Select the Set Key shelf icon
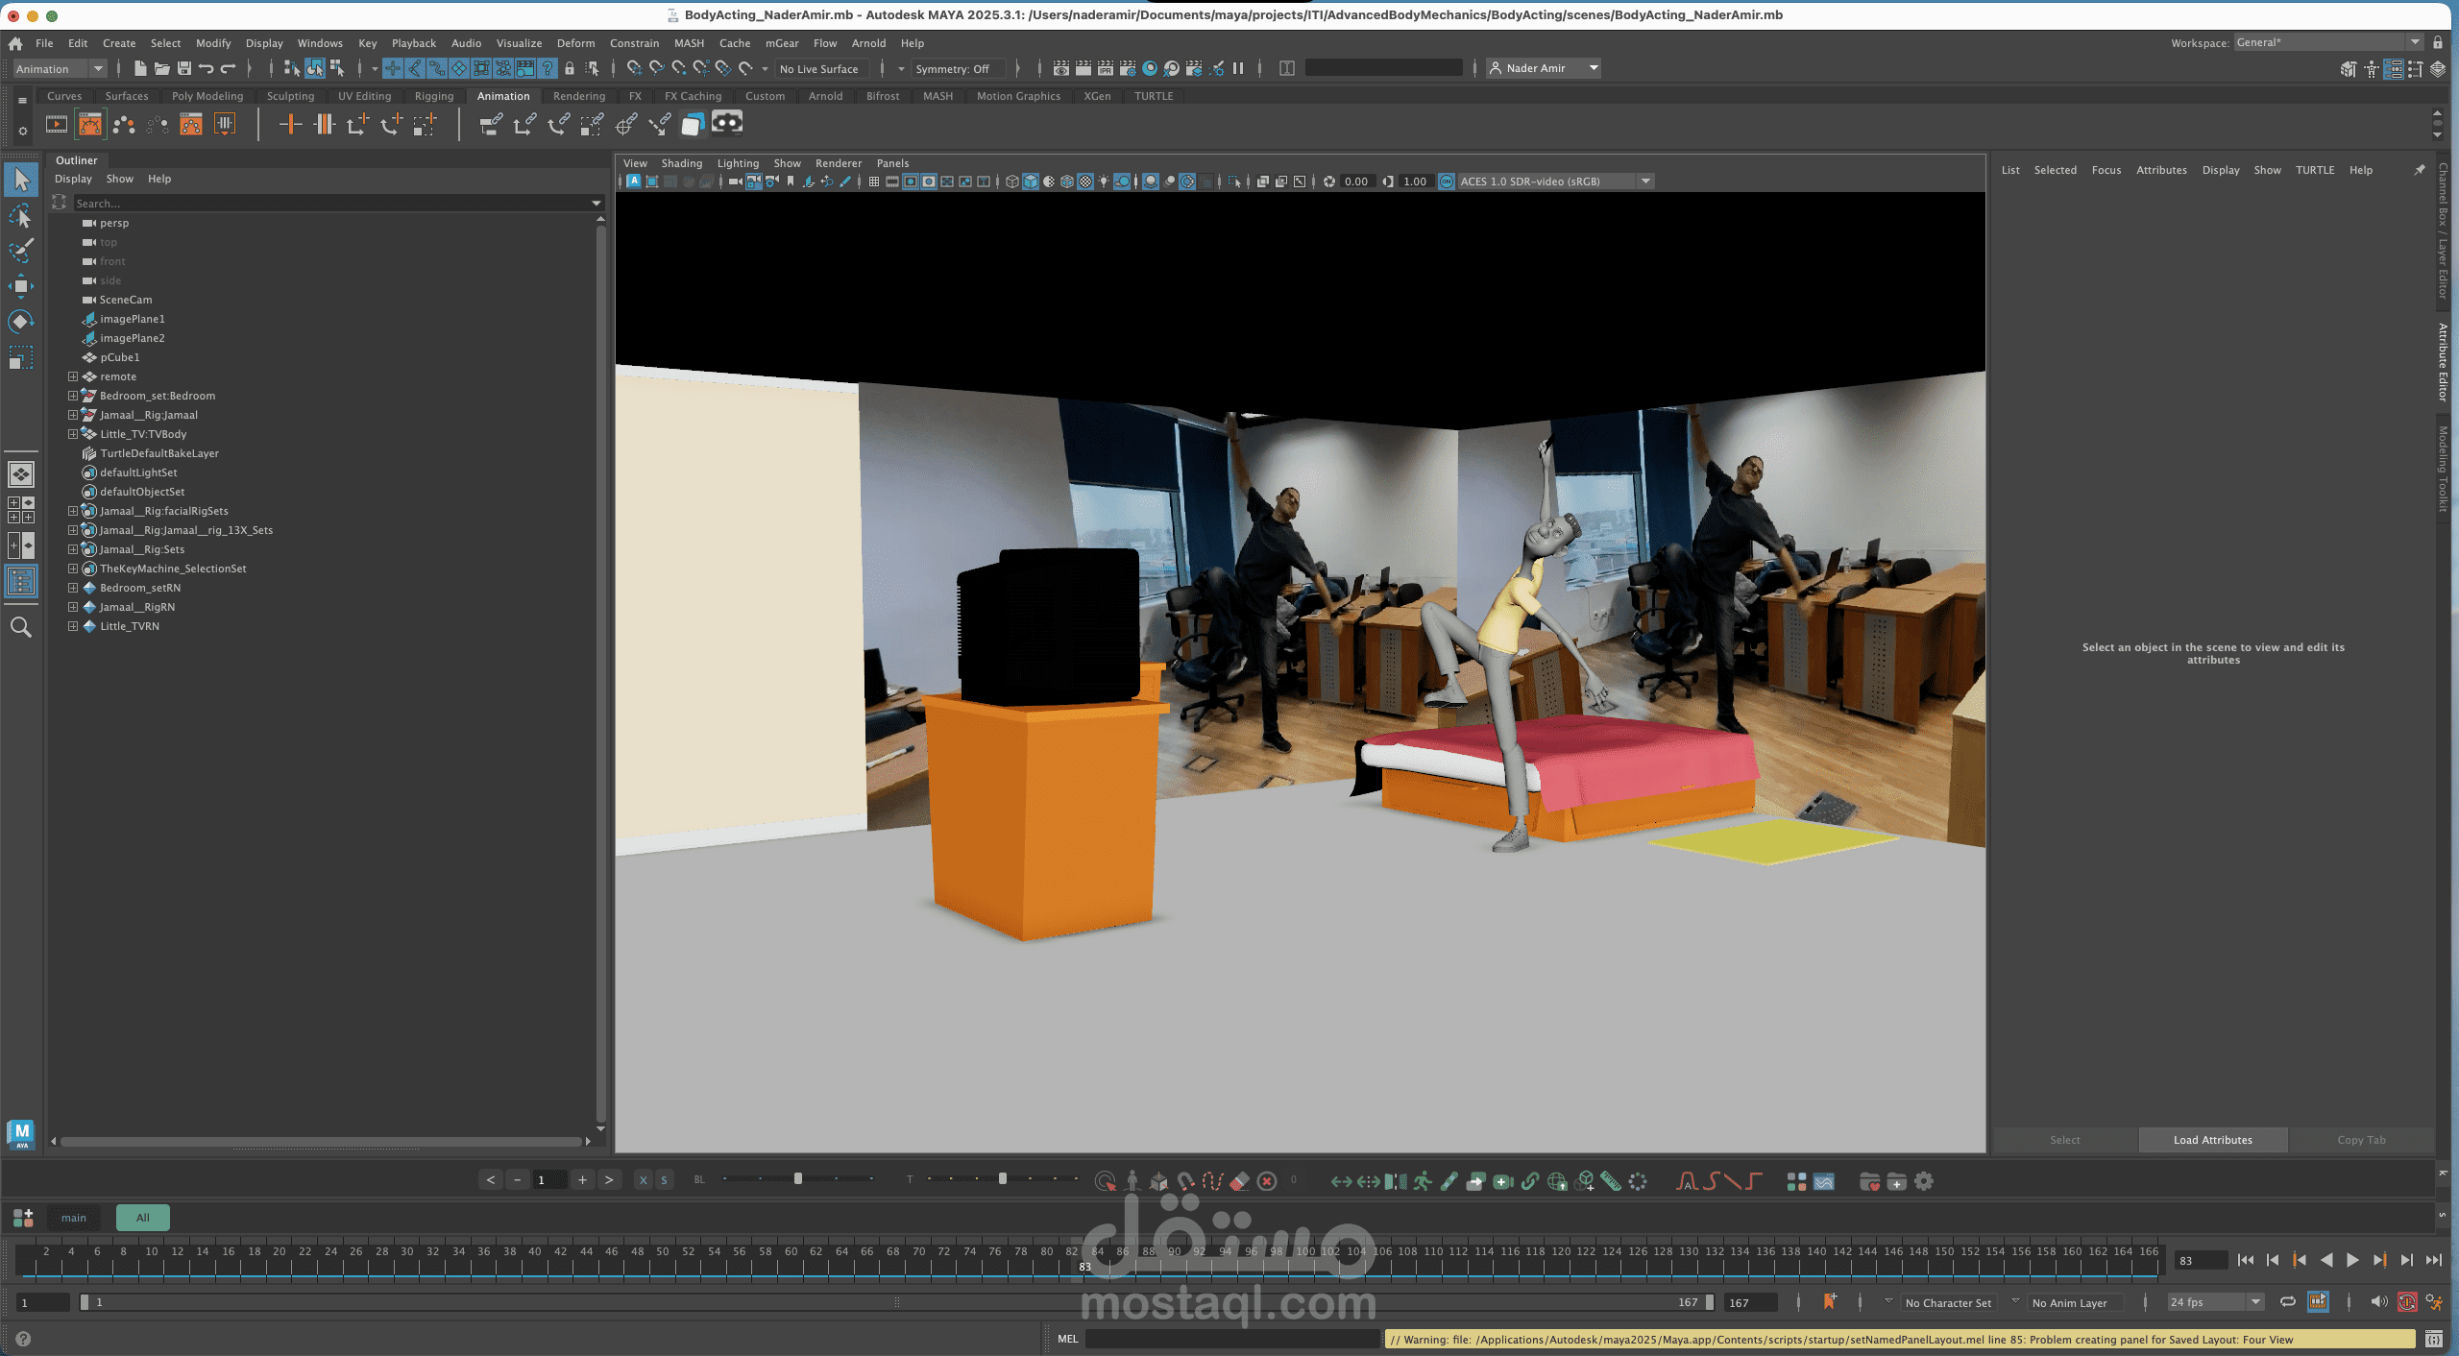 coord(290,124)
